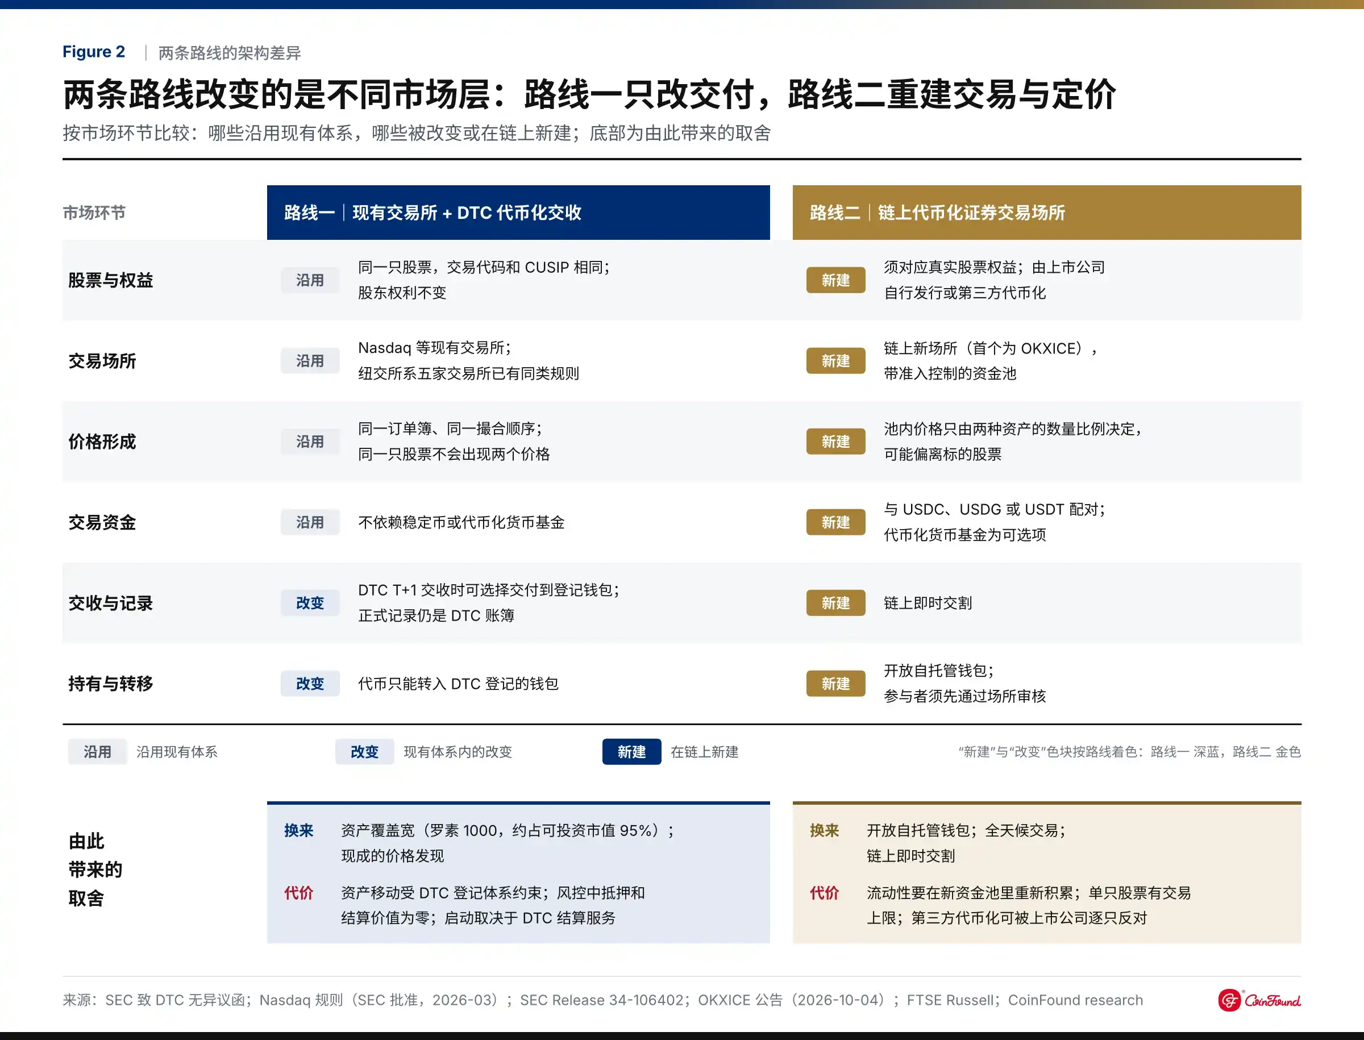Screen dimensions: 1364x1040
Task: Click the 沿用 badge in 股票与权益 row
Action: [310, 280]
